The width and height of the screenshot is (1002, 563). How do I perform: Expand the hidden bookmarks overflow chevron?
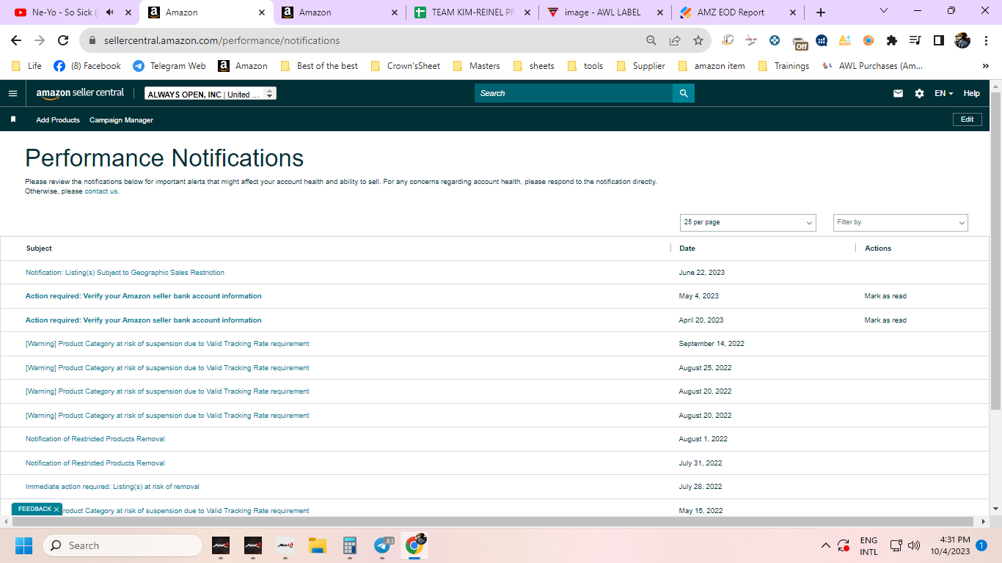pyautogui.click(x=985, y=66)
